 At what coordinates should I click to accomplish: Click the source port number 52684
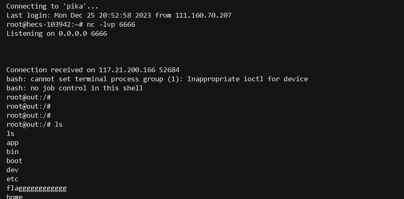(169, 70)
